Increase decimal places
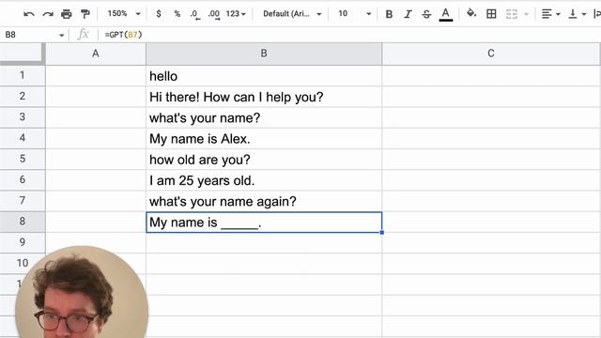Screen dimensions: 601x338 (214, 15)
